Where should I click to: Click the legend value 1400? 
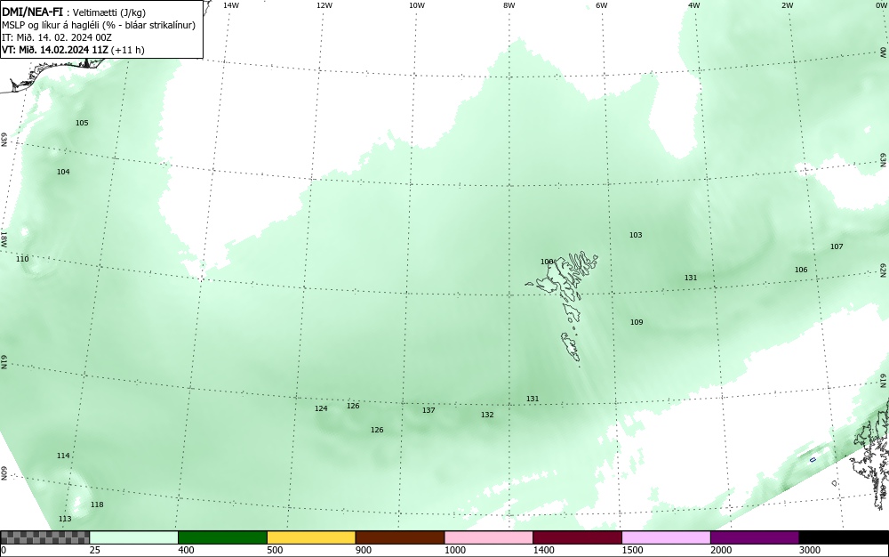pos(544,550)
